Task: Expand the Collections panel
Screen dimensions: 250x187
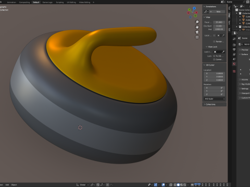Action: point(205,104)
